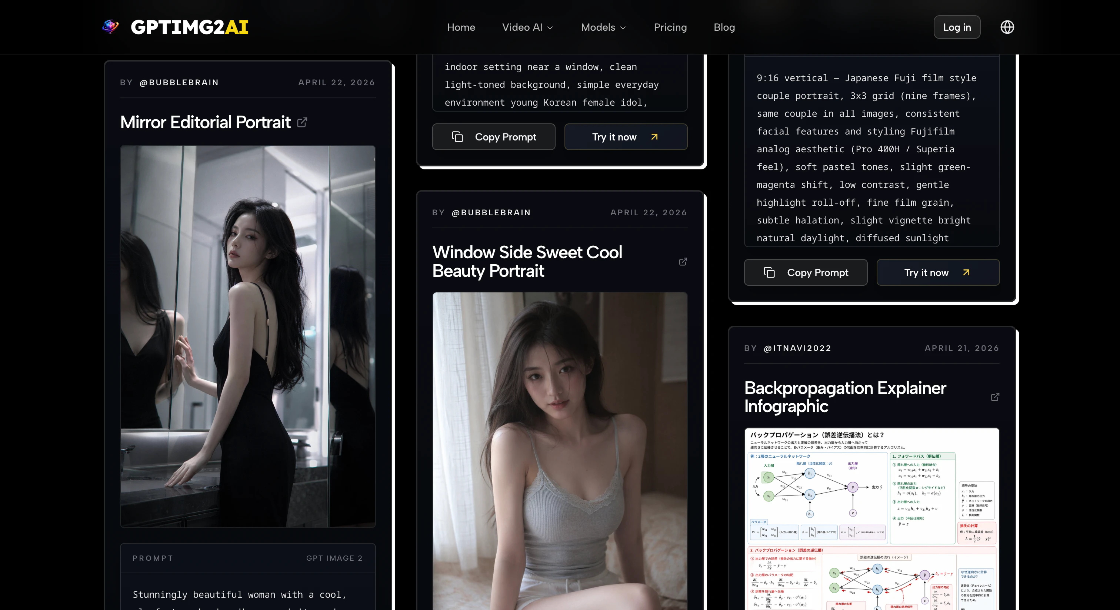Screen dimensions: 1120x610
Task: Navigate to the Blog section
Action: pyautogui.click(x=724, y=27)
